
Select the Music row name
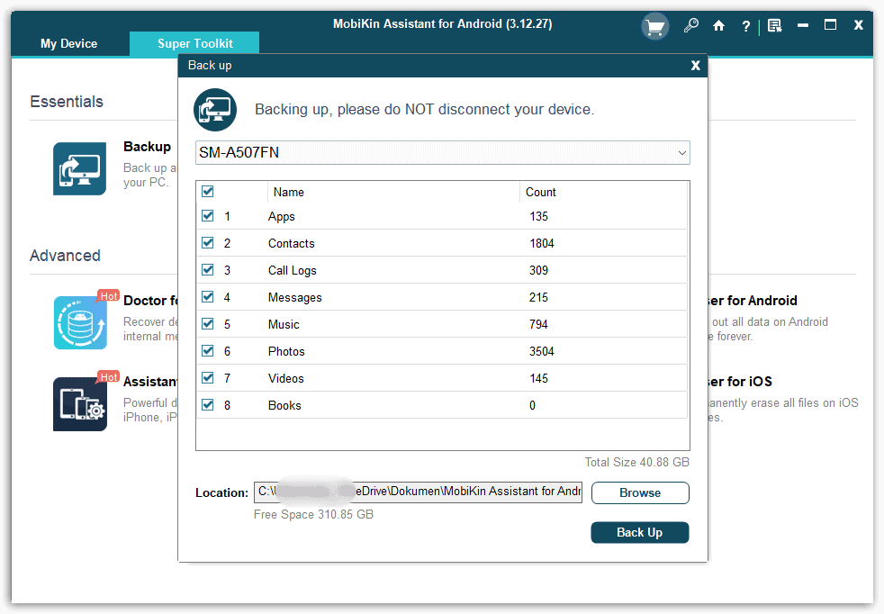284,325
